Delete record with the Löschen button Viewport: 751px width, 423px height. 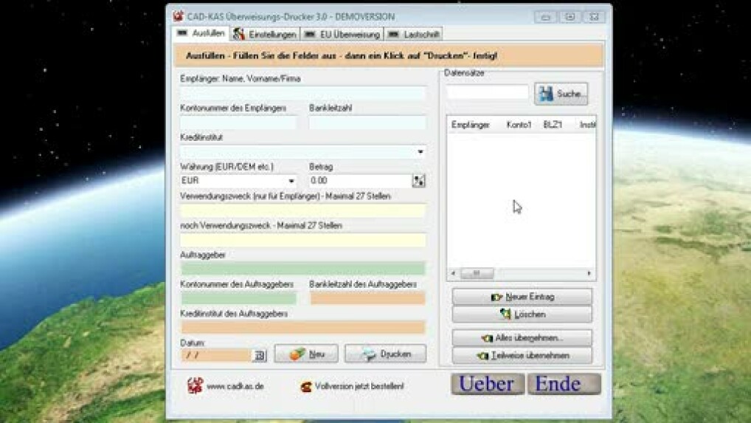coord(522,314)
